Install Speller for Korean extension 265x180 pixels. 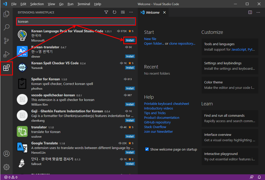click(130, 88)
